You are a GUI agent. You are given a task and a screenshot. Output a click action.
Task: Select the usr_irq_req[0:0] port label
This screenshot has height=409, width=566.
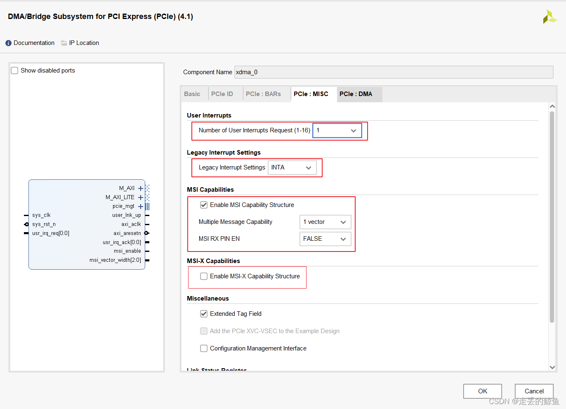coord(51,233)
